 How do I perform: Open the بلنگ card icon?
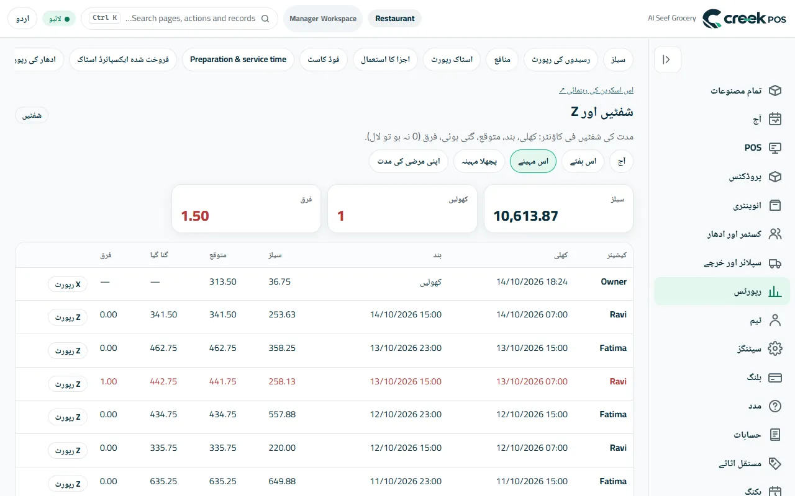[775, 378]
